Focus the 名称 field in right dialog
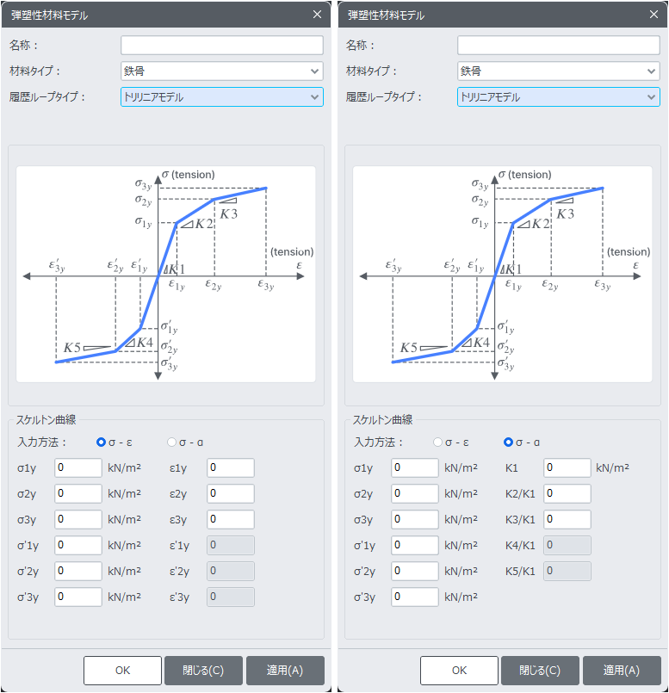The height and width of the screenshot is (693, 669). pyautogui.click(x=559, y=45)
